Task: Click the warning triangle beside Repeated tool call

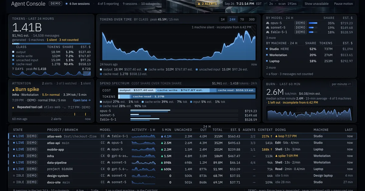Action: [13, 107]
